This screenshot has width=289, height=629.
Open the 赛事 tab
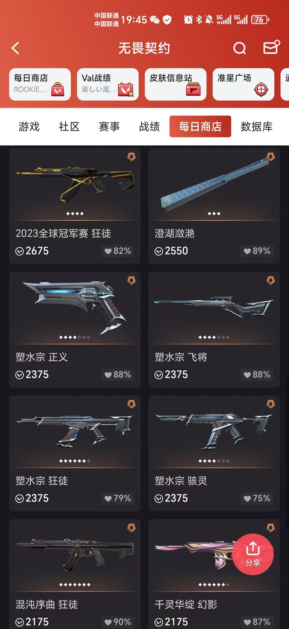(x=109, y=126)
